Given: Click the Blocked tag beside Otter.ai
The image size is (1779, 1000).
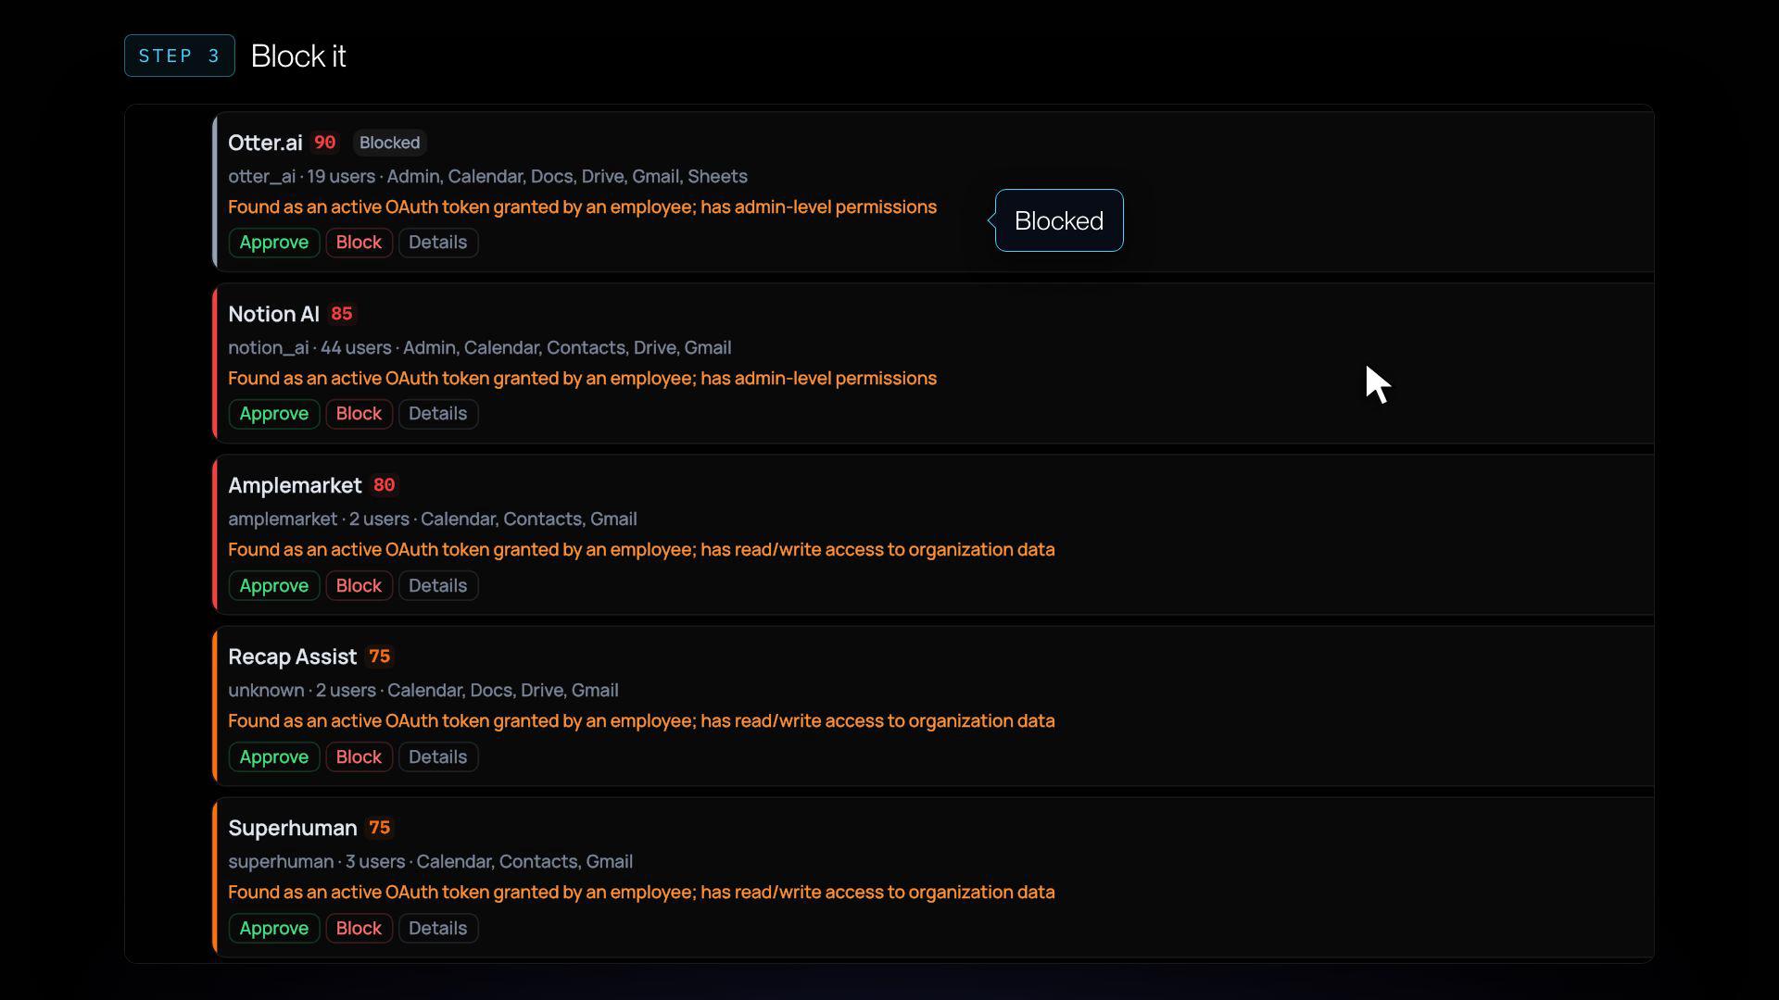Looking at the screenshot, I should pyautogui.click(x=389, y=143).
